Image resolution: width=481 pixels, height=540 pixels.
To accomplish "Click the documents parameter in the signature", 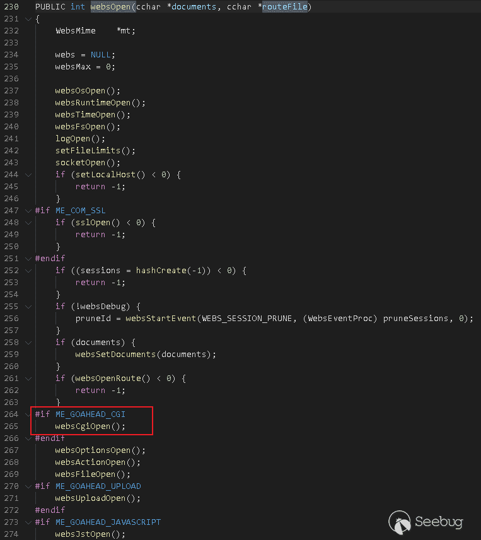I will 194,7.
